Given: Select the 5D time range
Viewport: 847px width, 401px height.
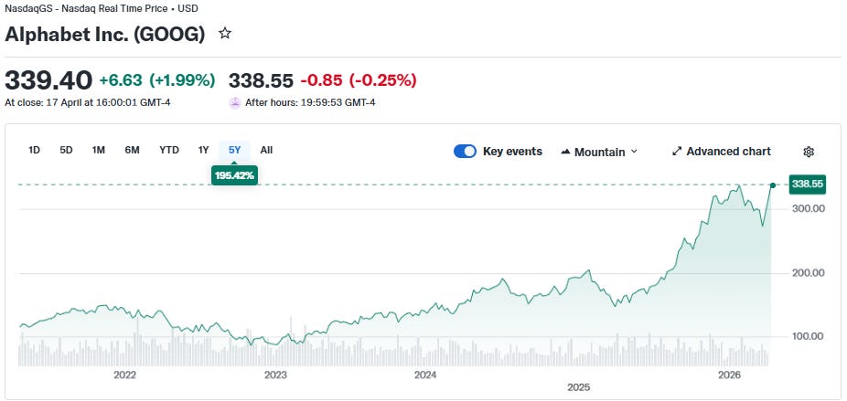Looking at the screenshot, I should click(66, 150).
